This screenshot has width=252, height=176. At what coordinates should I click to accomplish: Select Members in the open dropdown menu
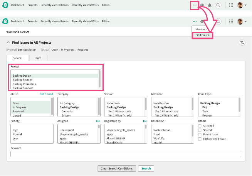(201, 29)
